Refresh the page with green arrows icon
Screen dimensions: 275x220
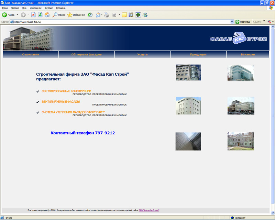point(40,15)
